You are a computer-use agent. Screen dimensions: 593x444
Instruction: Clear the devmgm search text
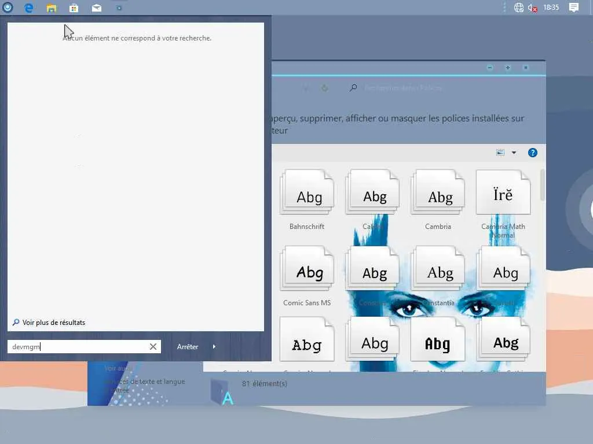coord(153,347)
